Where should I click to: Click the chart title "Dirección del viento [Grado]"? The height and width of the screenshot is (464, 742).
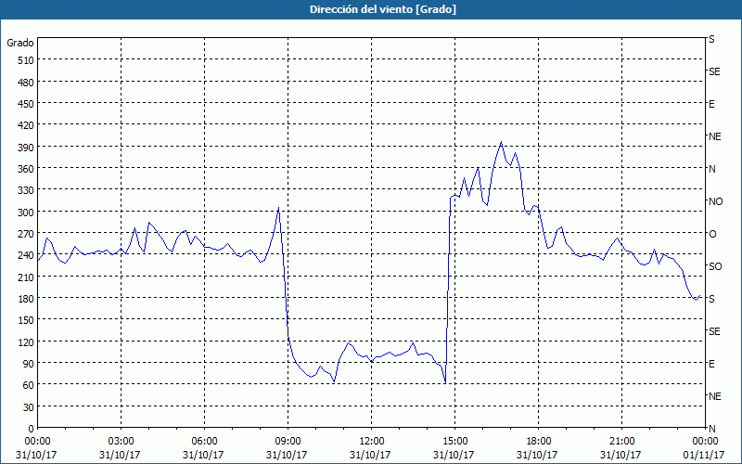pyautogui.click(x=383, y=9)
